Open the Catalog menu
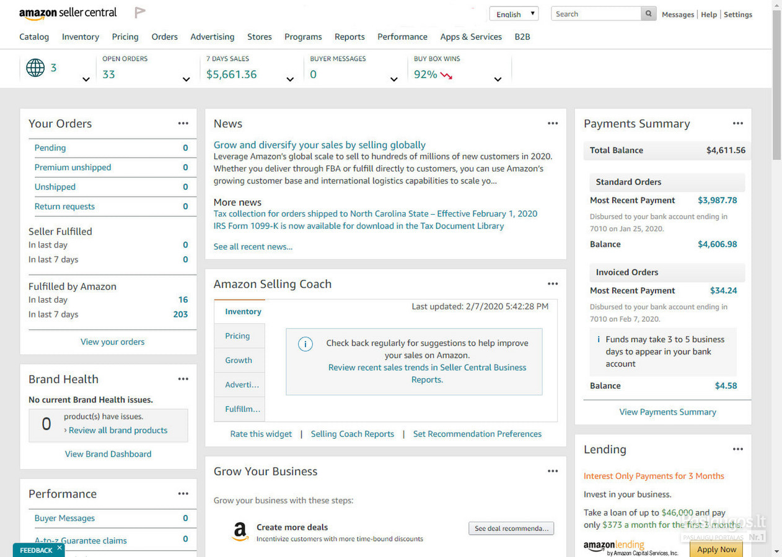Screen dimensions: 782x557 pos(34,37)
